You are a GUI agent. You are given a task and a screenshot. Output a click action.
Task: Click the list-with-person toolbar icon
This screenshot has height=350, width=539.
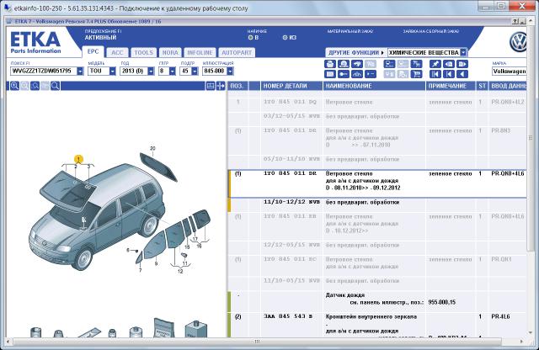(x=389, y=64)
